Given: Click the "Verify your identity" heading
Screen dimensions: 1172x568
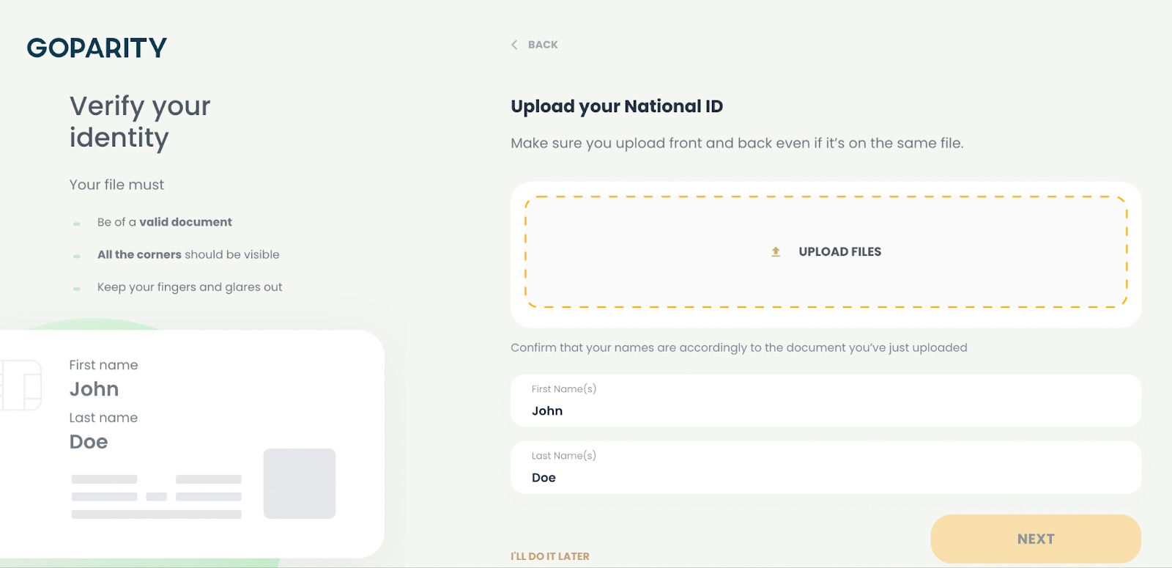Looking at the screenshot, I should (139, 122).
